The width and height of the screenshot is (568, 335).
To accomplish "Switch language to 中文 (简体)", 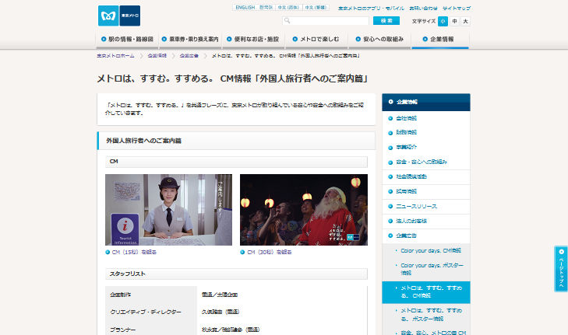I will [x=289, y=7].
